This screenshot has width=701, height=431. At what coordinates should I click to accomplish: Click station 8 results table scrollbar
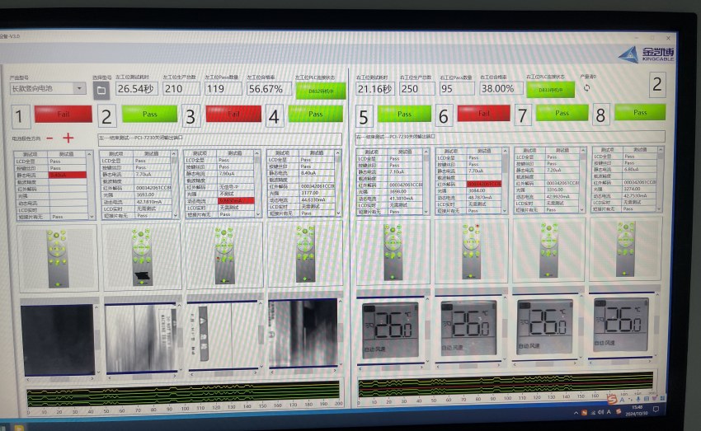[x=660, y=179]
